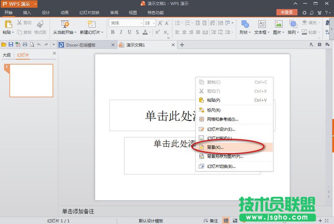Toggle Underline formatting

point(129,32)
